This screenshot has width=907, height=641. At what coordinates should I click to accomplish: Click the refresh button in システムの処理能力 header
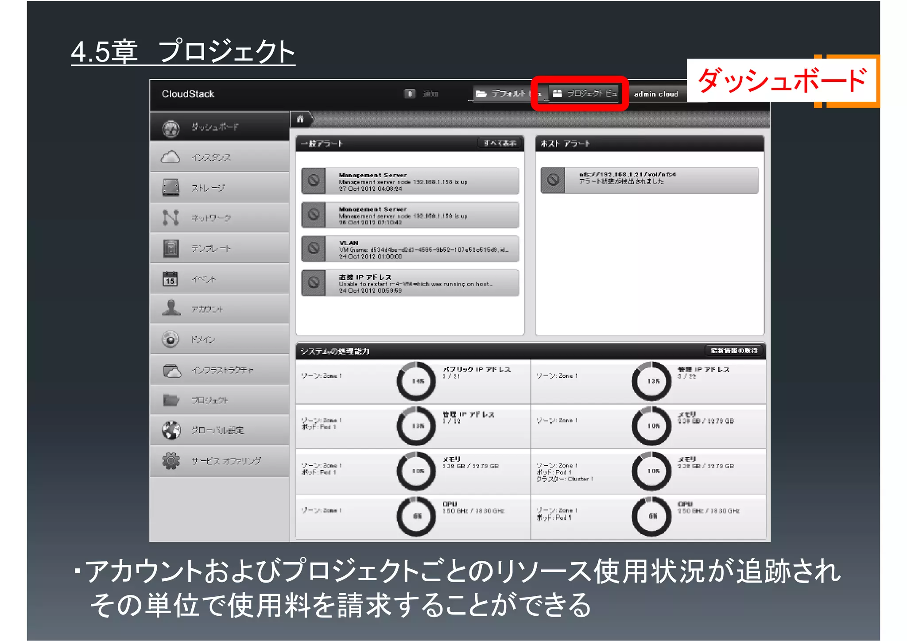point(733,351)
